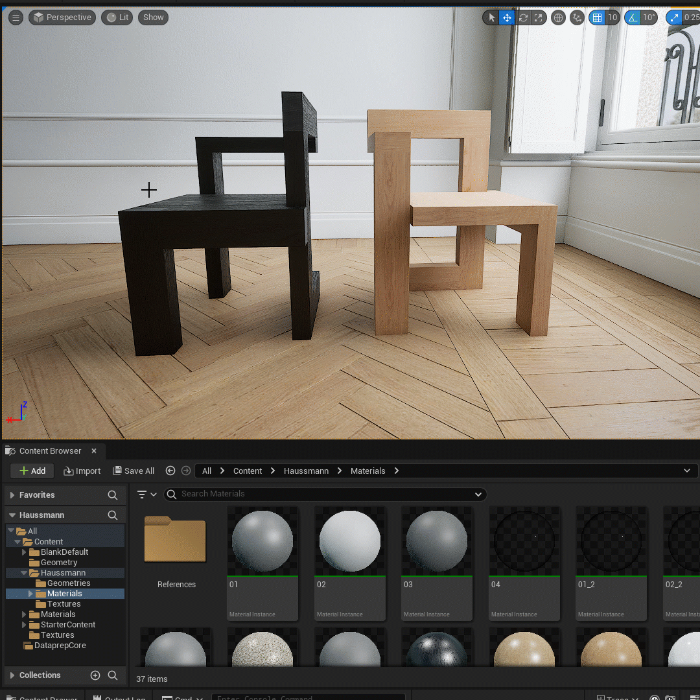Open the viewport Show menu
Screen dimensions: 700x700
pyautogui.click(x=153, y=17)
